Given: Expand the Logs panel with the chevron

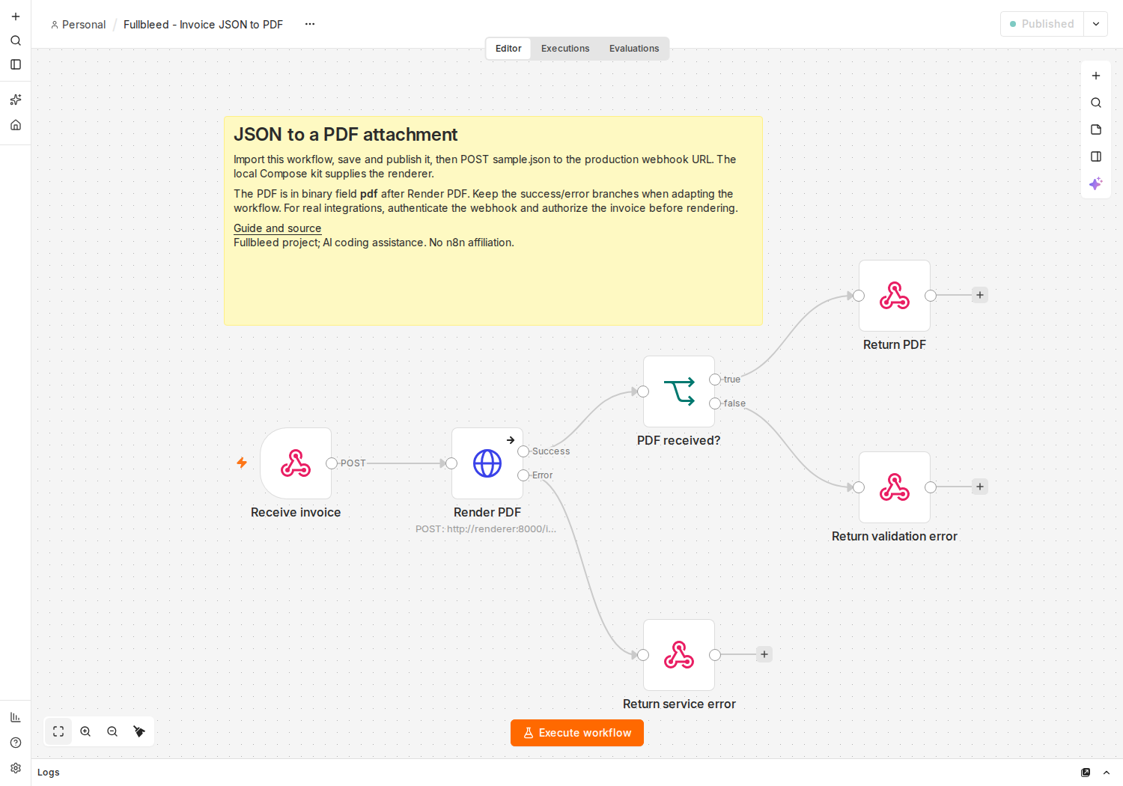Looking at the screenshot, I should [1107, 773].
